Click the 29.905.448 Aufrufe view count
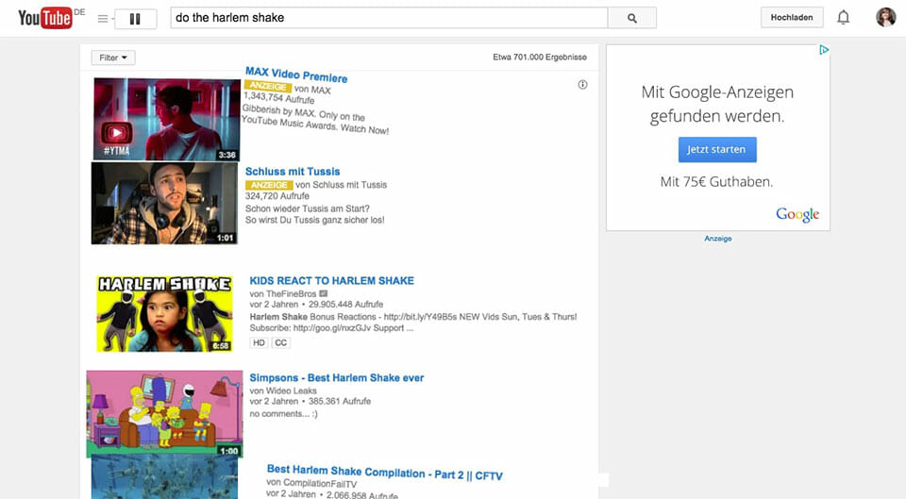This screenshot has width=906, height=499. (345, 305)
